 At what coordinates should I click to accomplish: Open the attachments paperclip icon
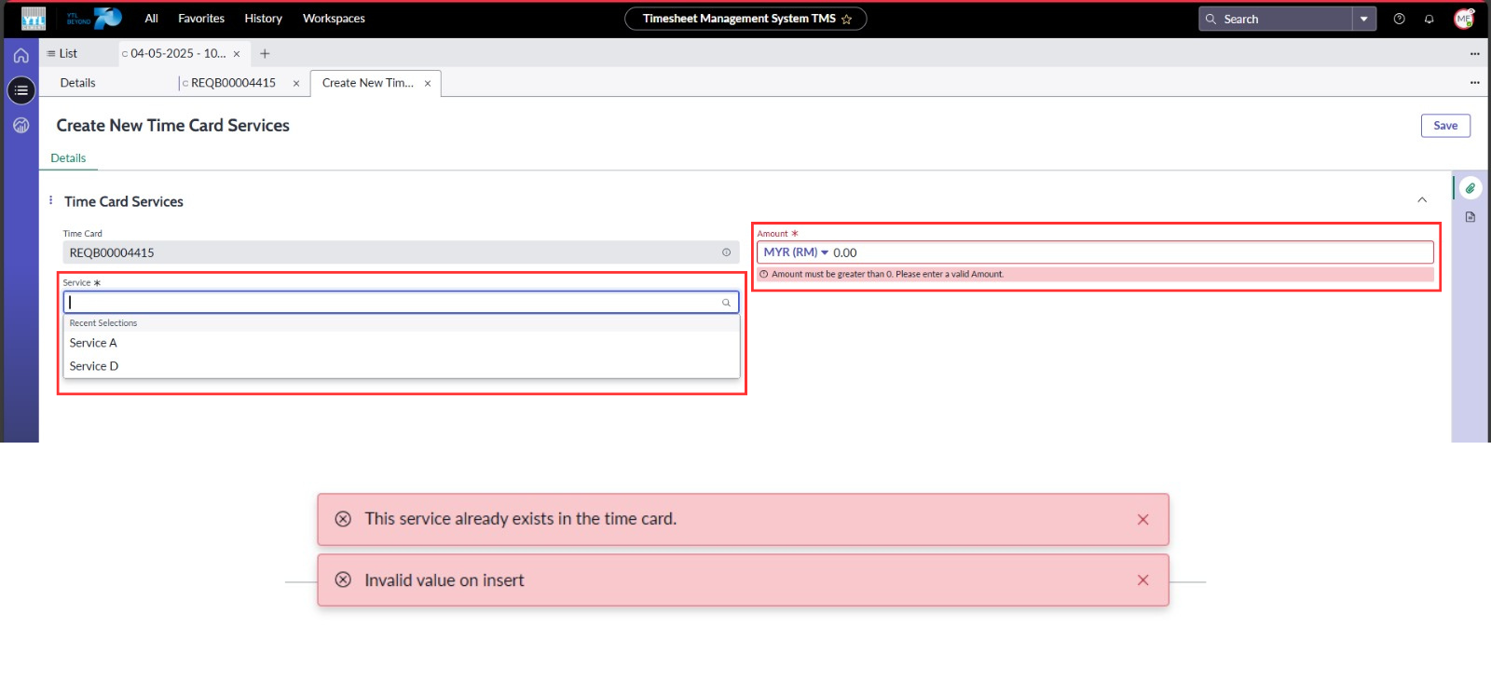point(1470,188)
